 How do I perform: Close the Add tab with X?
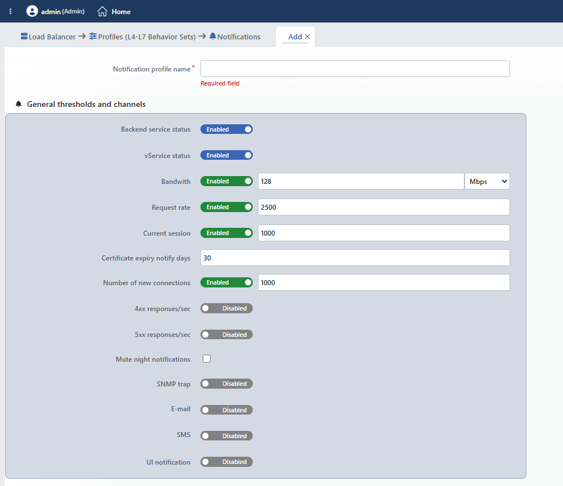pos(307,37)
